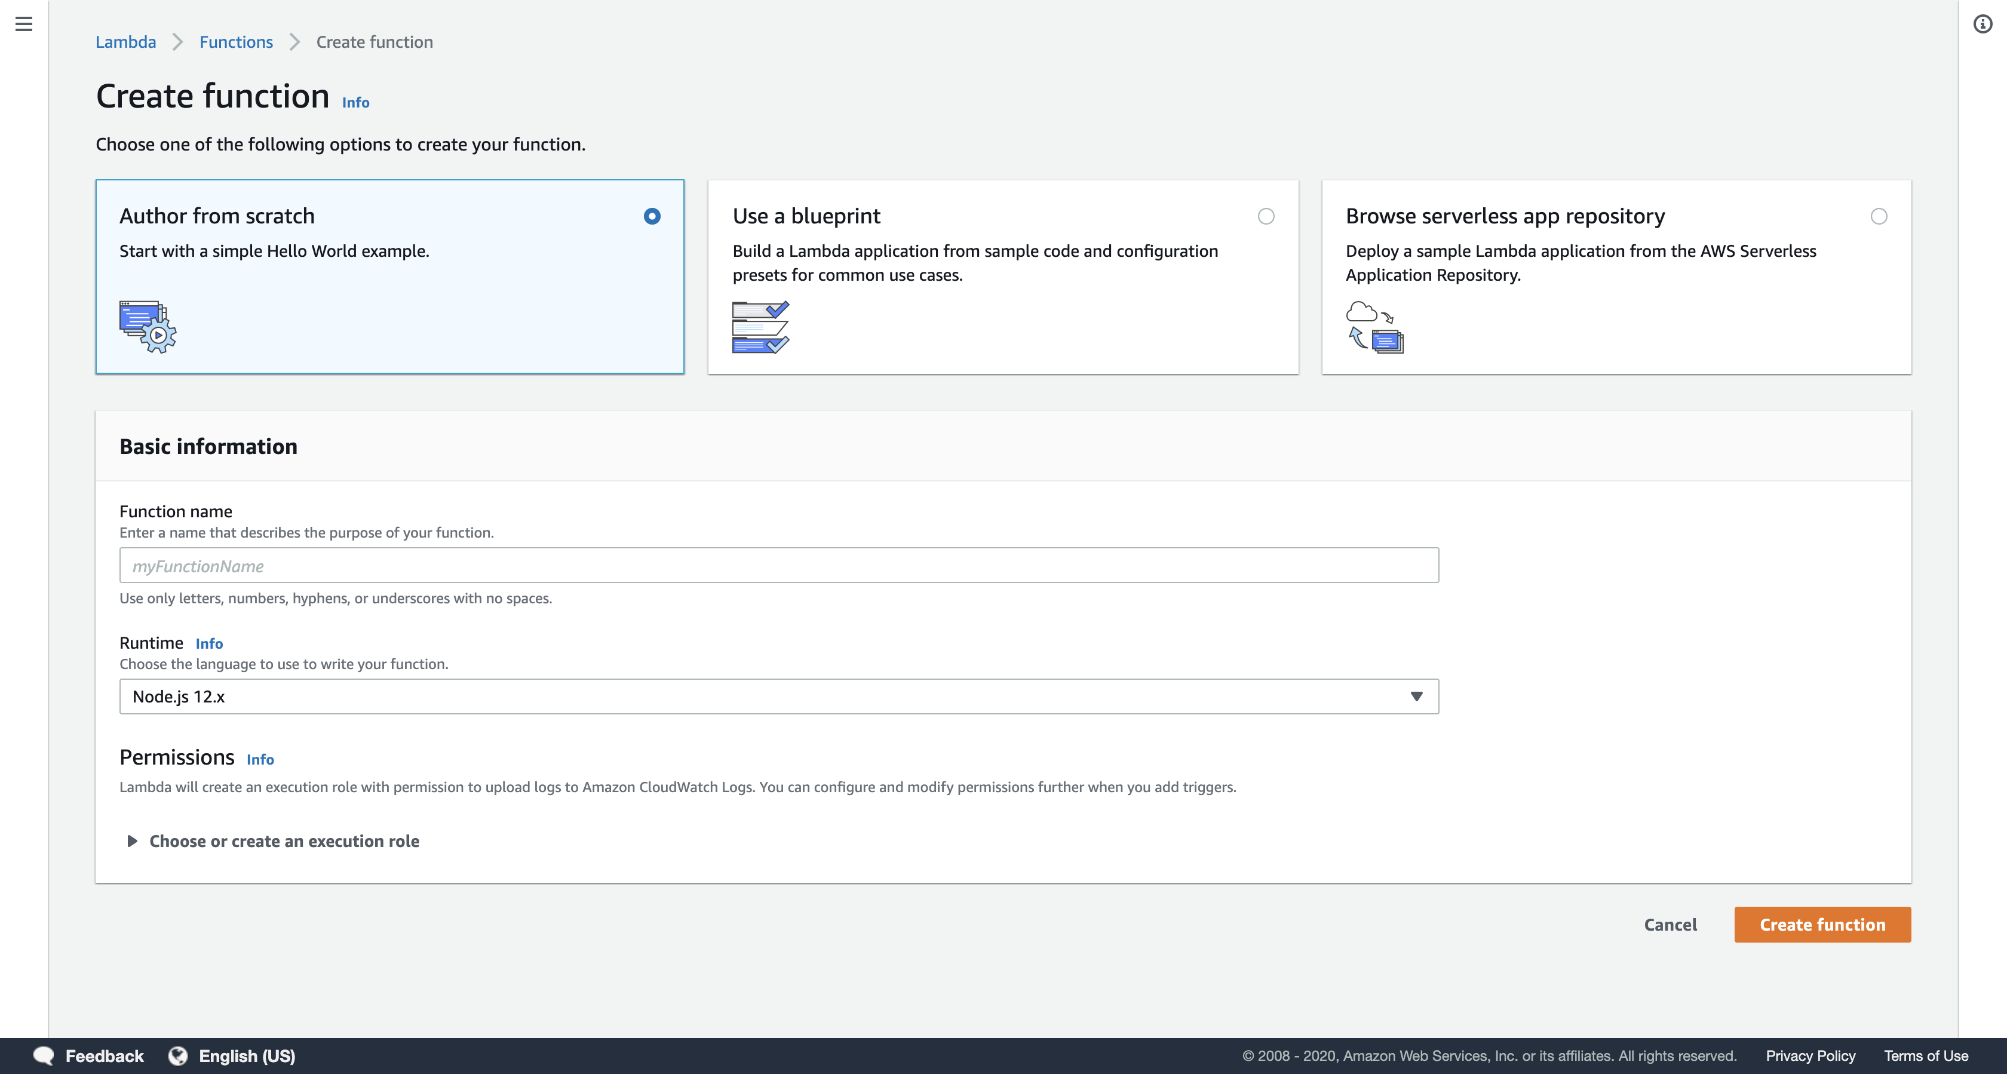2007x1074 pixels.
Task: Go to Lambda in the breadcrumb
Action: tap(125, 42)
